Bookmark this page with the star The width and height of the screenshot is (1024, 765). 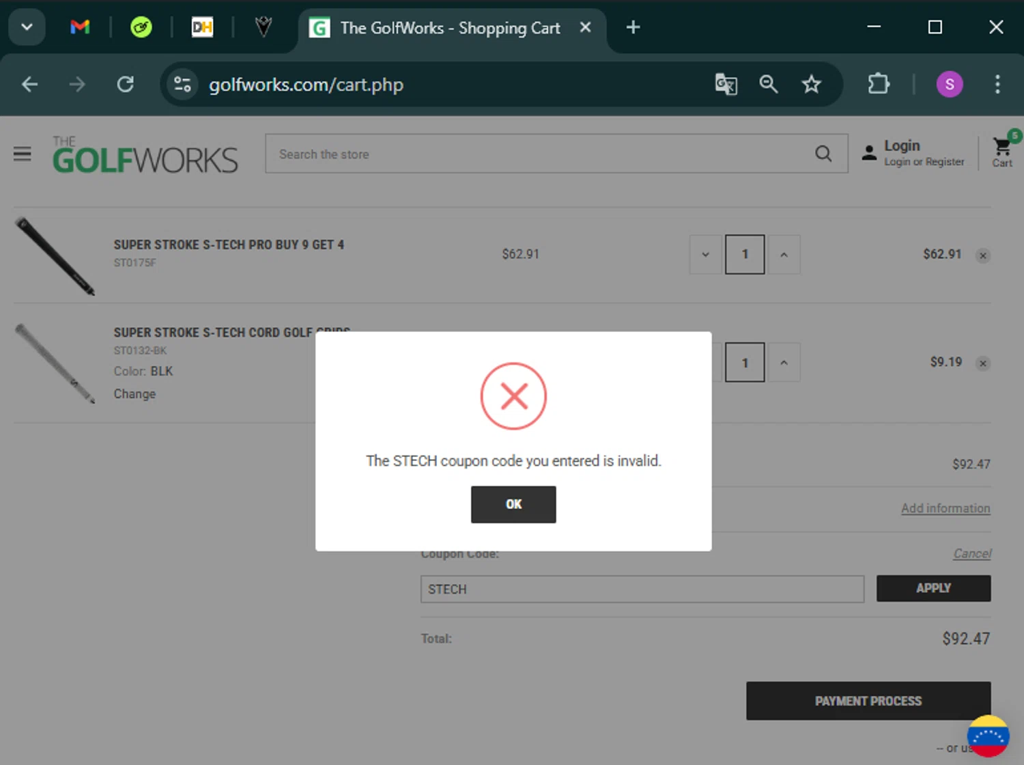[x=811, y=85]
